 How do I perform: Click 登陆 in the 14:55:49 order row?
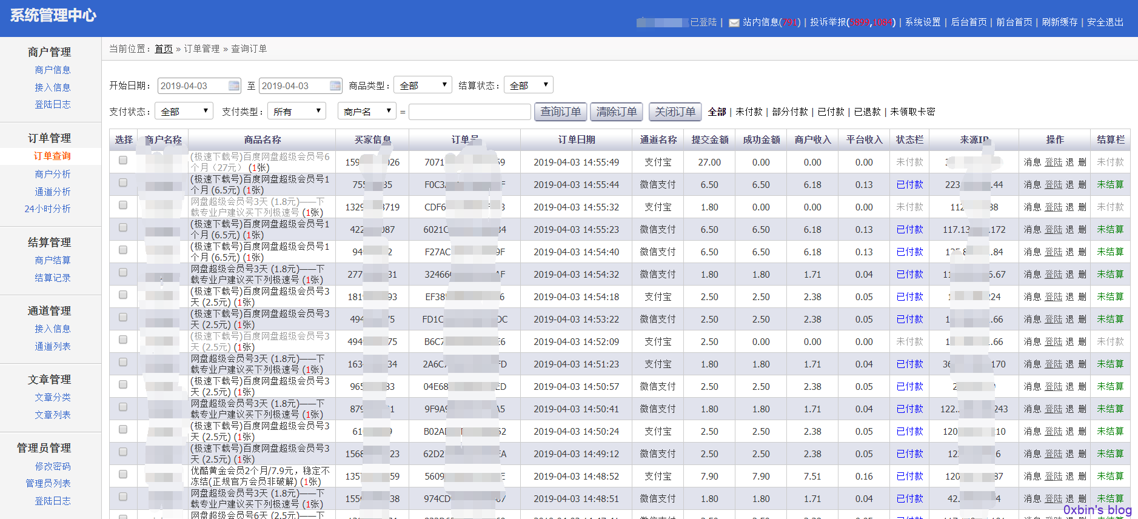click(x=1054, y=162)
